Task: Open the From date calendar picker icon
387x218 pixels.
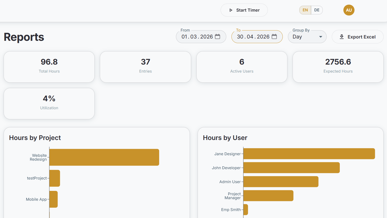Action: point(217,37)
